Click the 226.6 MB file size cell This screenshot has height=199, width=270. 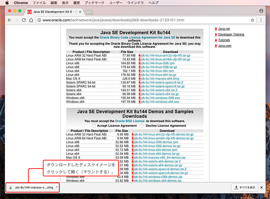click(x=129, y=79)
